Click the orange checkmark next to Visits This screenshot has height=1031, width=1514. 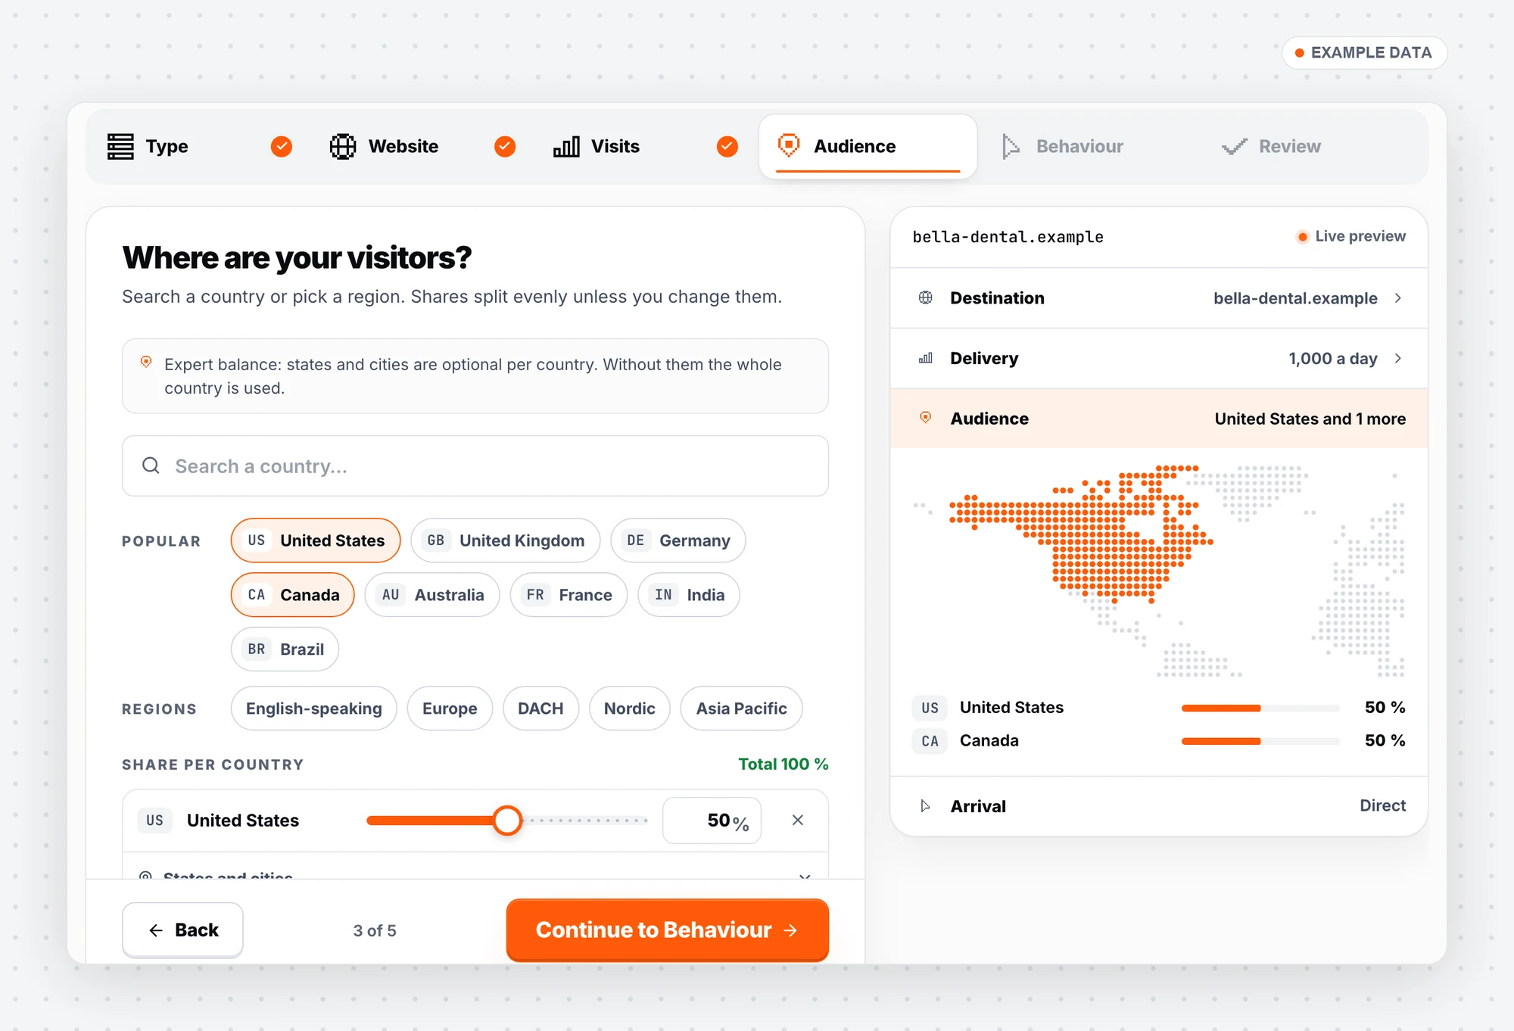coord(727,146)
